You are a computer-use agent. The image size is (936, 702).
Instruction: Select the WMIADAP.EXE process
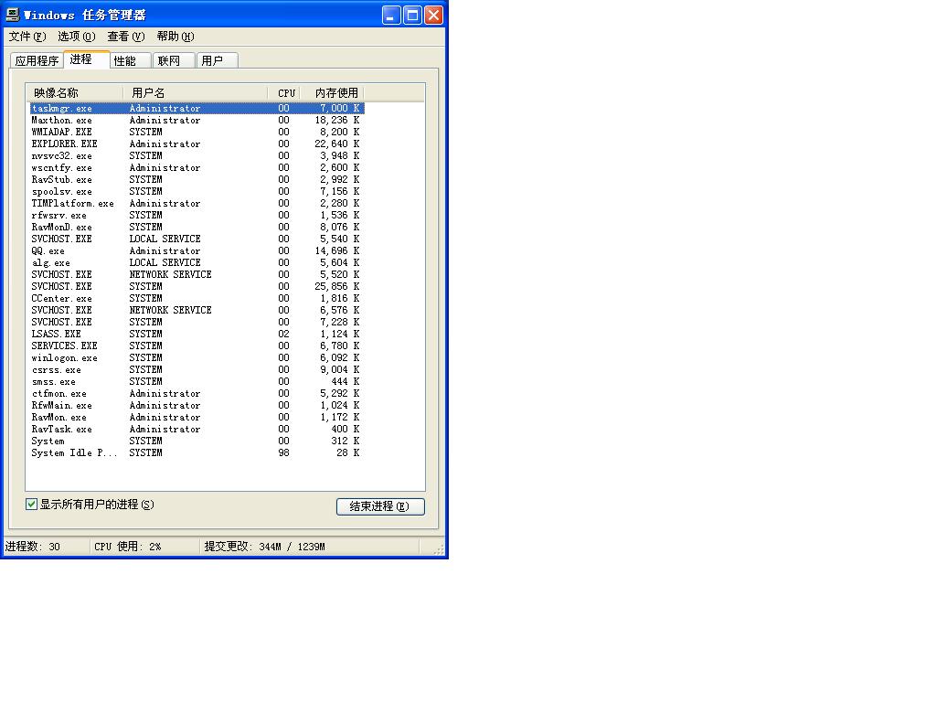point(197,132)
